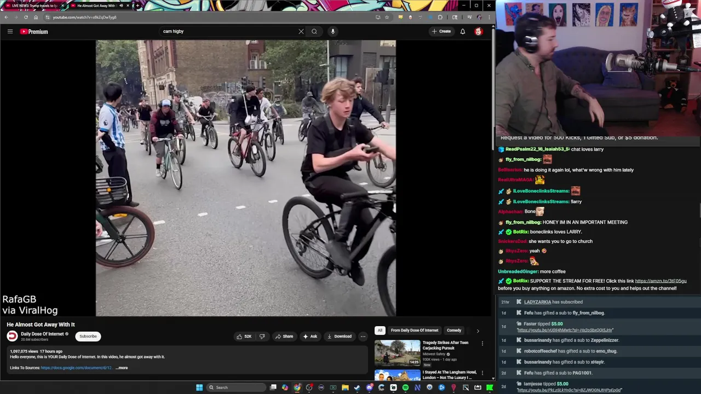The image size is (701, 394).
Task: Start voice search with the microphone icon
Action: coord(332,31)
